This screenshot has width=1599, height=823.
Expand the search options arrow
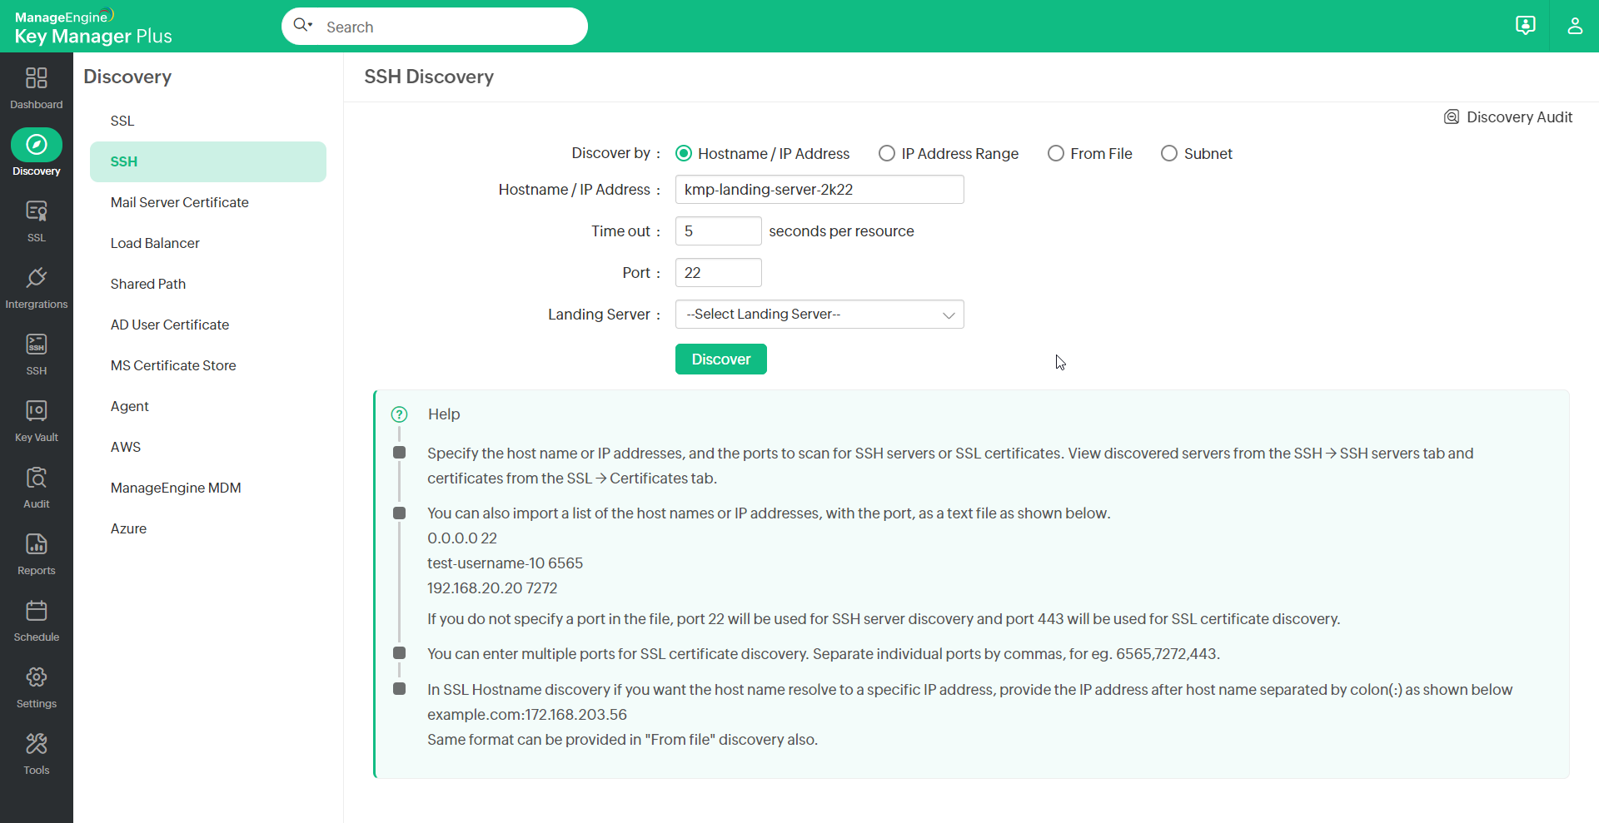(310, 26)
